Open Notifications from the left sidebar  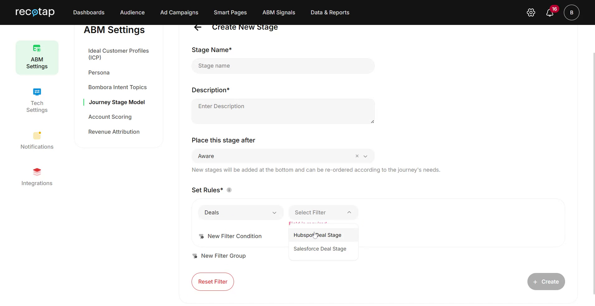pyautogui.click(x=37, y=140)
